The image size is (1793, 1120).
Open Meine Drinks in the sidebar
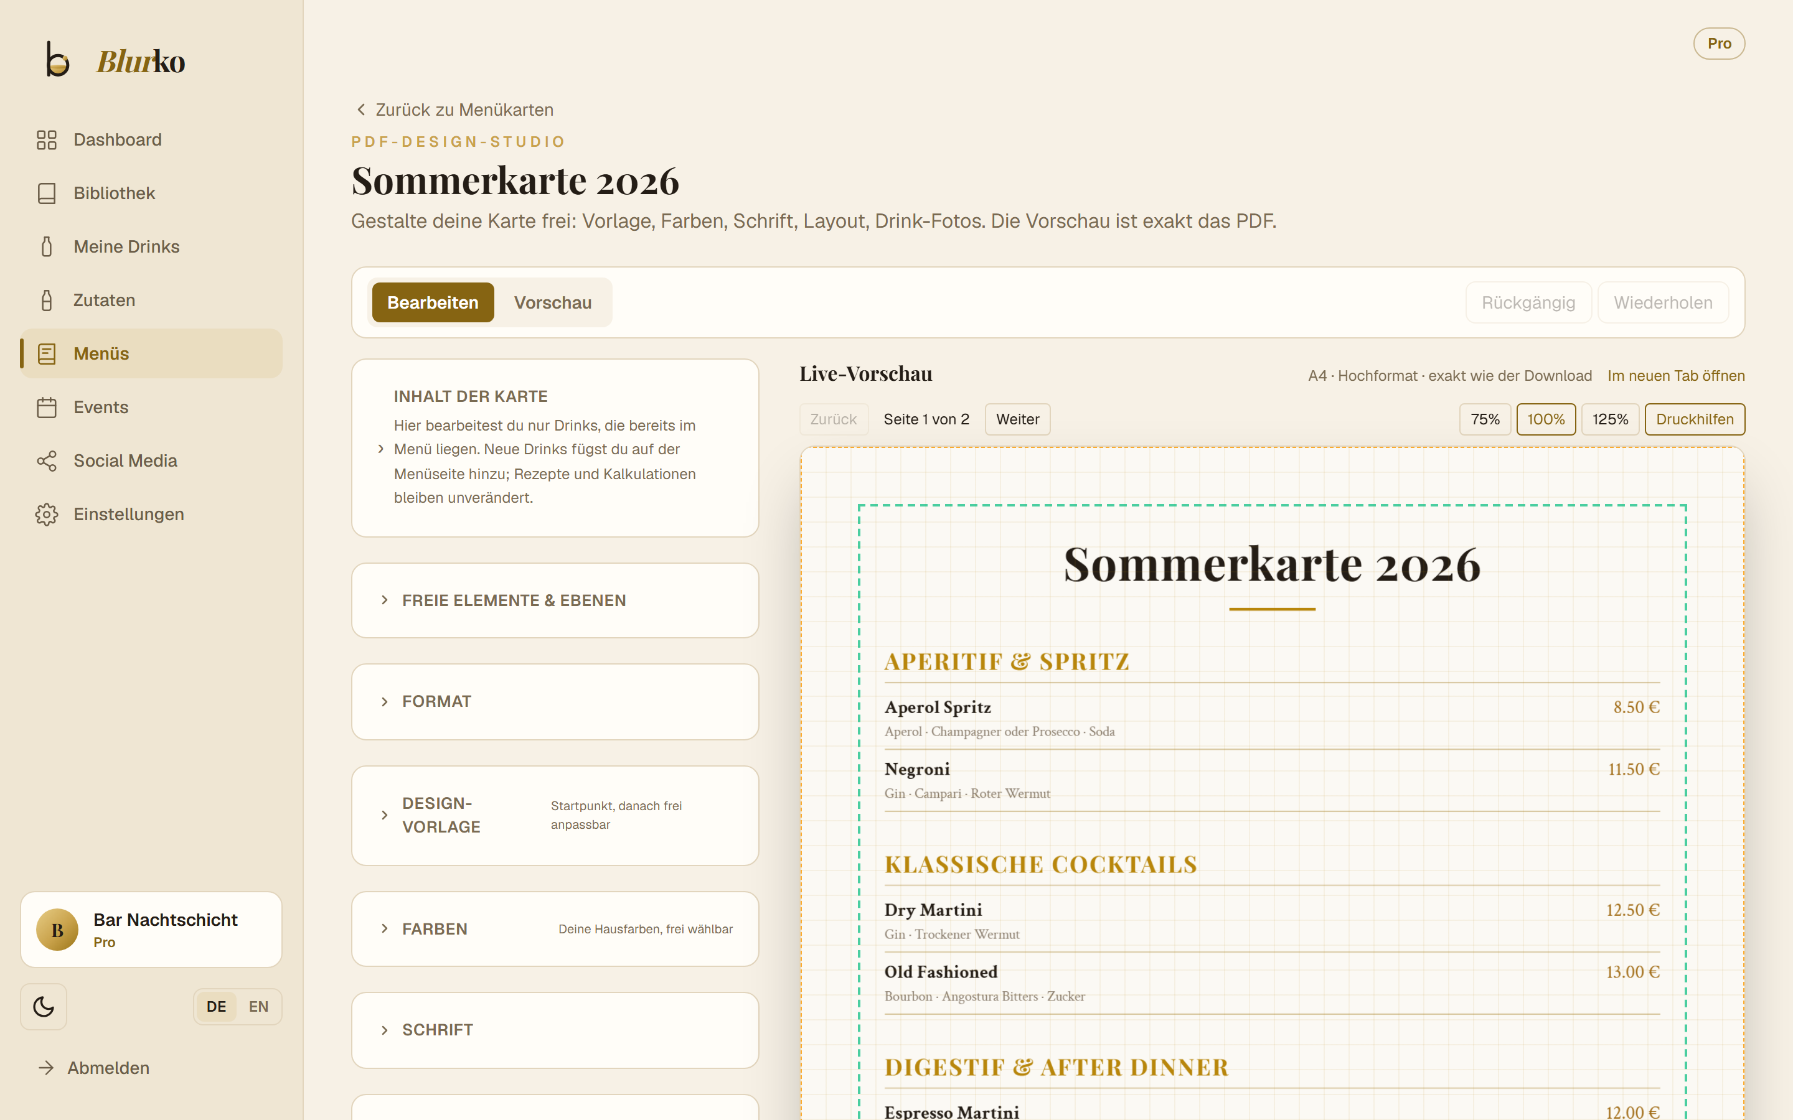(151, 246)
